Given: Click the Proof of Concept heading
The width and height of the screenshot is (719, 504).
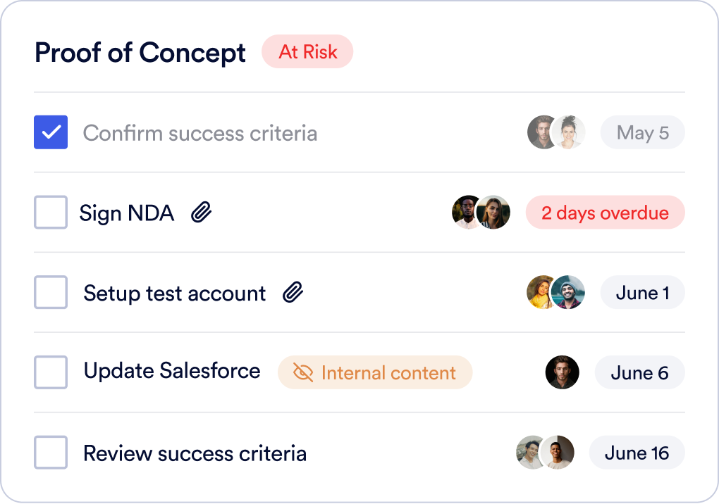Looking at the screenshot, I should coord(140,53).
